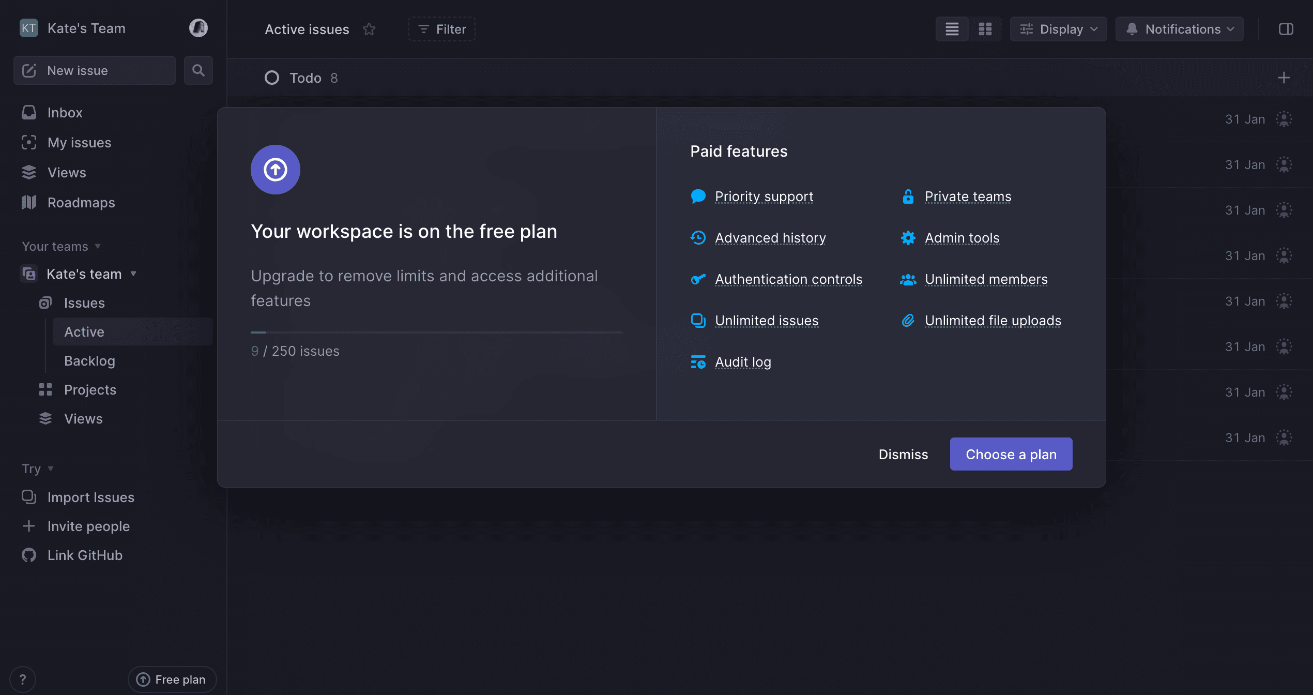Click the issues usage progress bar
1313x695 pixels.
436,333
